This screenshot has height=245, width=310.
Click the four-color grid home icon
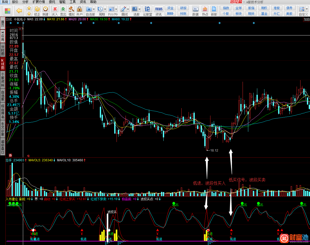tap(7, 11)
